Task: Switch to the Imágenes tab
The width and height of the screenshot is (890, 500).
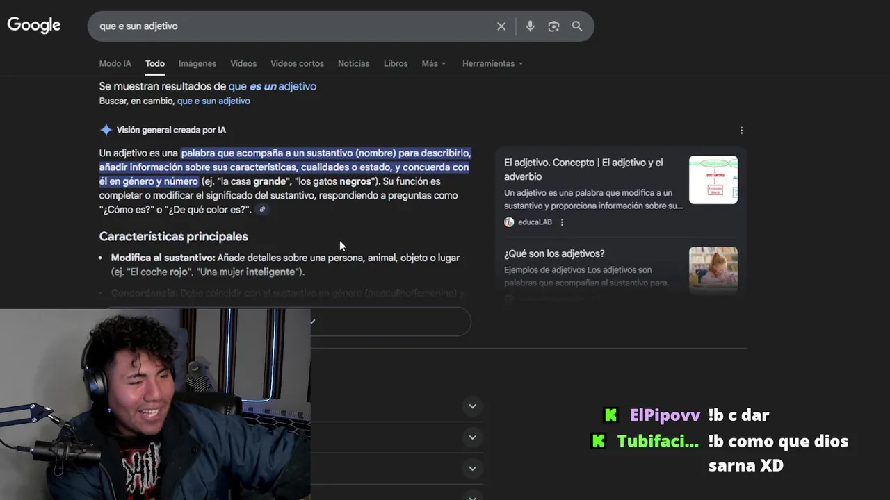Action: 197,63
